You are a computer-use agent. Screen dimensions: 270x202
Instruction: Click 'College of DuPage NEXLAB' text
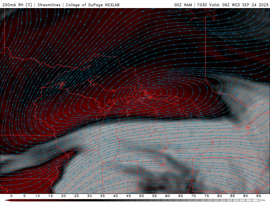(x=92, y=5)
